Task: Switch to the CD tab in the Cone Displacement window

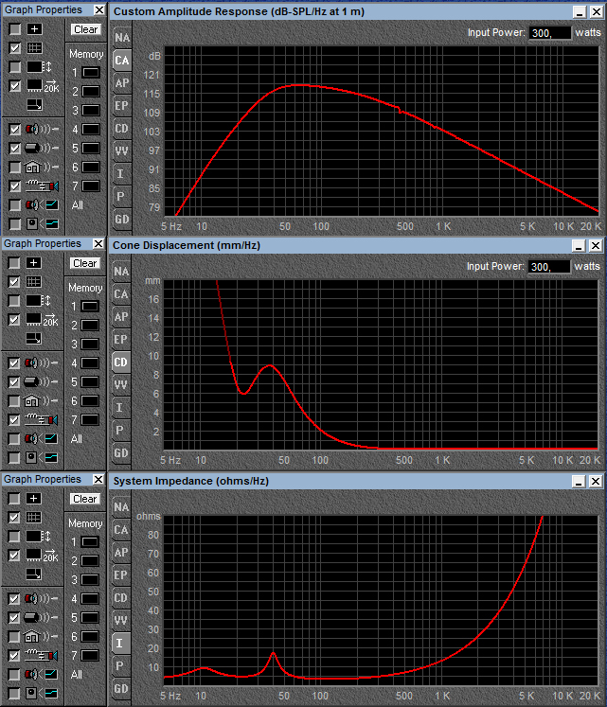Action: (x=120, y=362)
